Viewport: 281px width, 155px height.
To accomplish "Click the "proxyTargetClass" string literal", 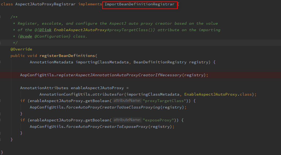I will [x=164, y=101].
